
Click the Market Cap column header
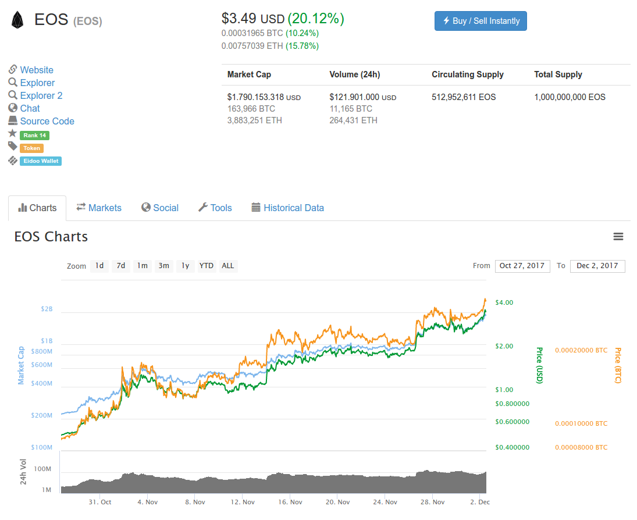pos(249,74)
